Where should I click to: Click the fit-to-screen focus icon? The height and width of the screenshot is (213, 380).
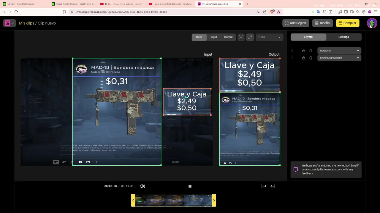(x=241, y=37)
